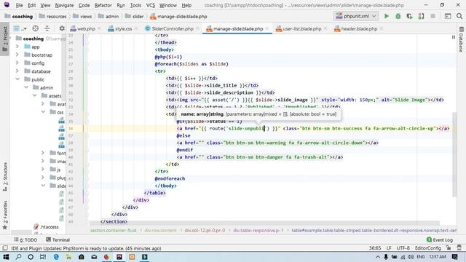Open the Tools menu
The height and width of the screenshot is (262, 466).
[135, 5]
